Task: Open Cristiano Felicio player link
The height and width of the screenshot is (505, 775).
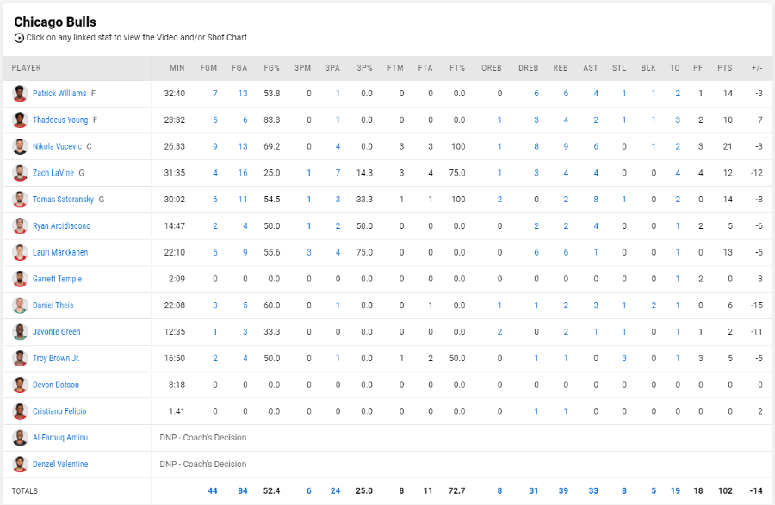Action: point(59,411)
